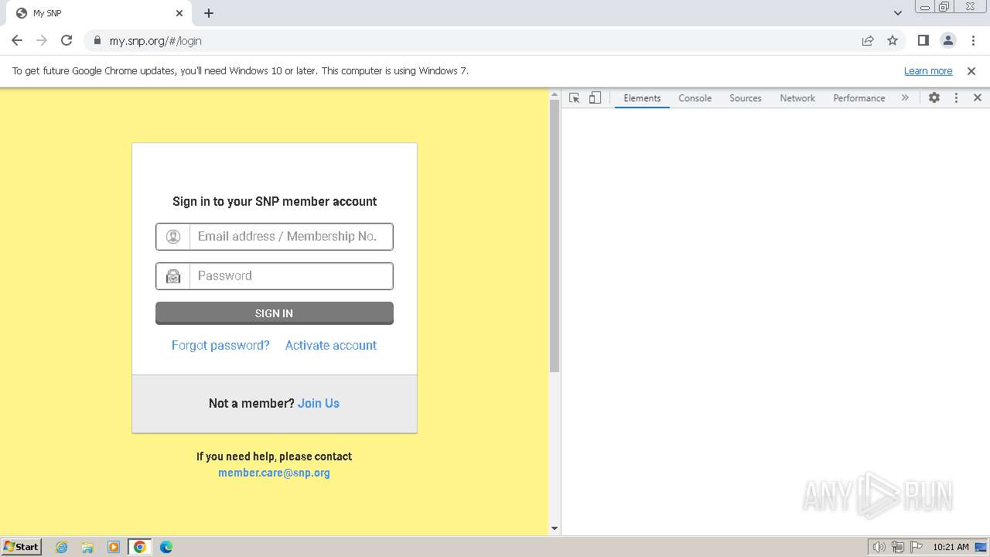Click the page scrollbar down arrow
Viewport: 990px width, 557px height.
point(555,528)
